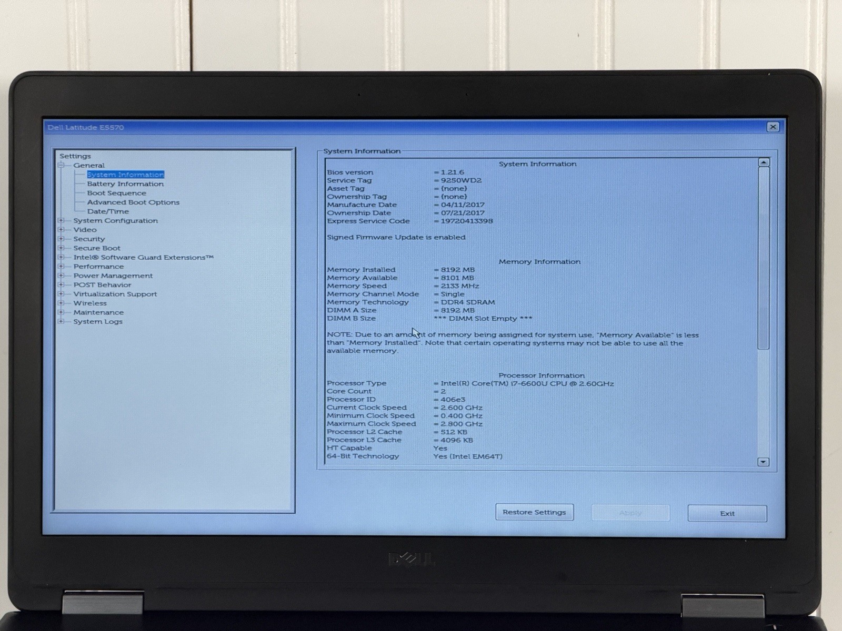
Task: Select the Security category label
Action: click(x=89, y=239)
